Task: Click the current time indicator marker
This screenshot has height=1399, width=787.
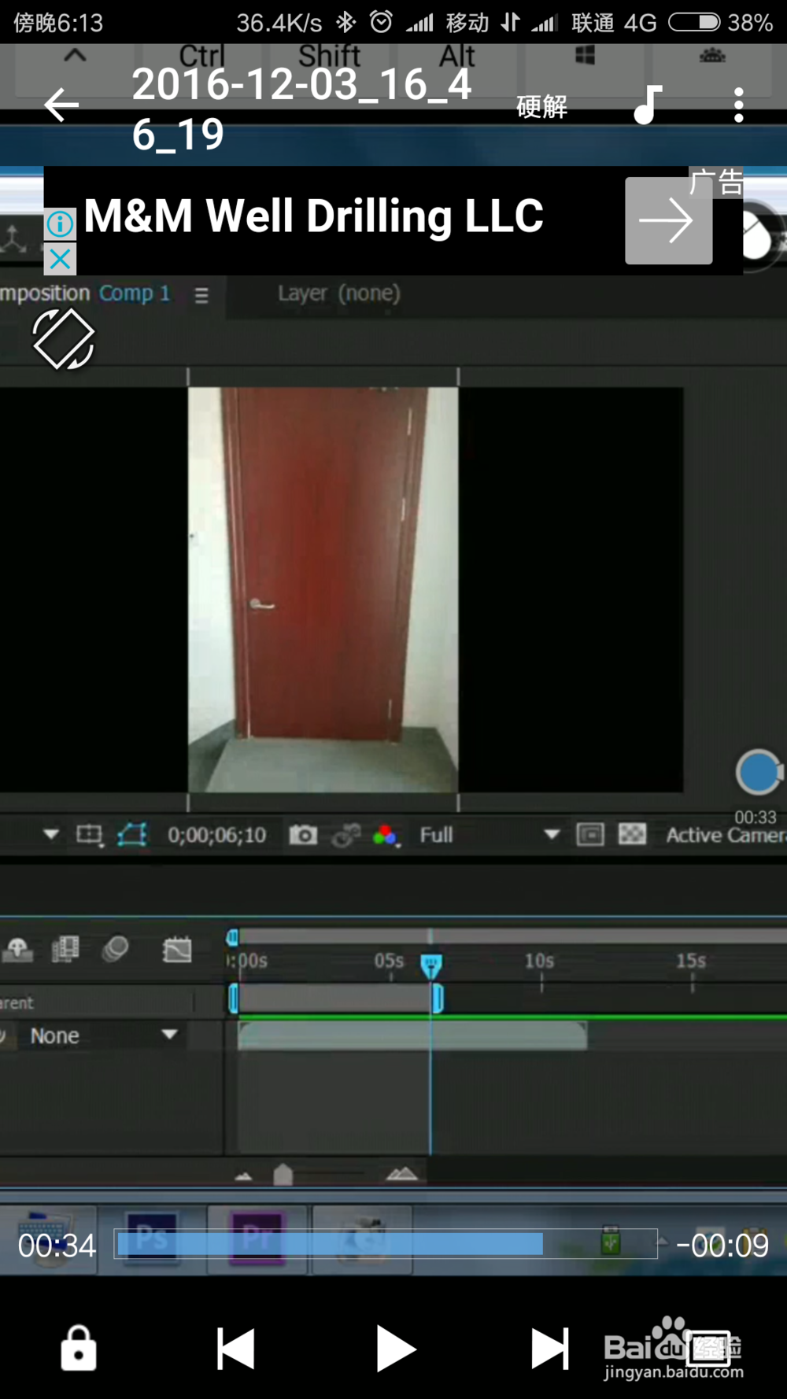Action: [x=430, y=965]
